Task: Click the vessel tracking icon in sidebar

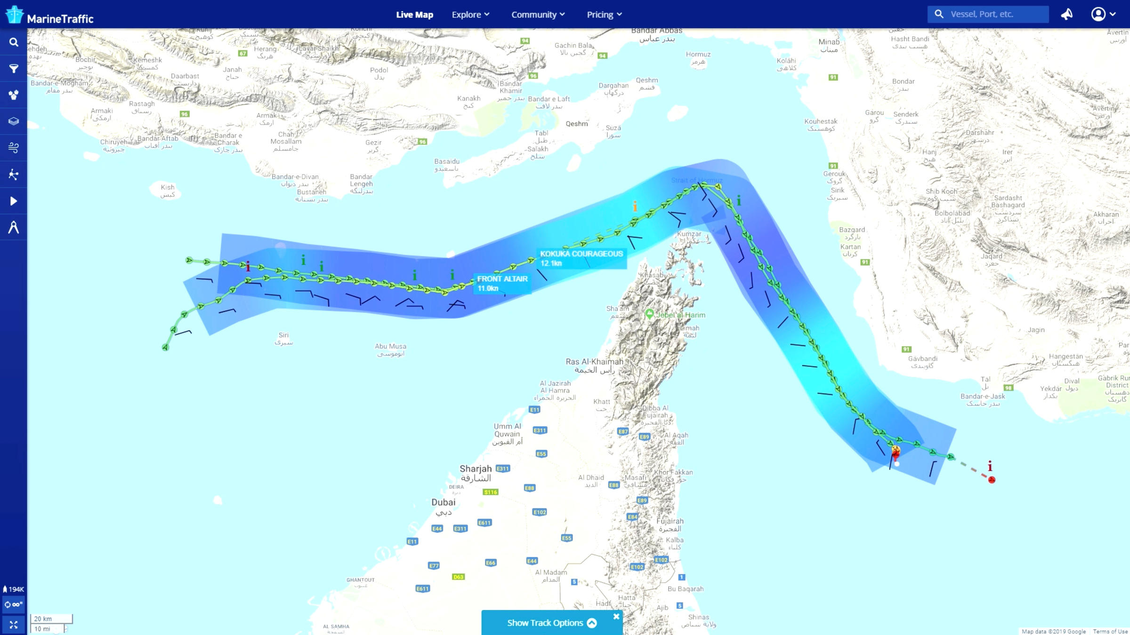Action: (13, 174)
